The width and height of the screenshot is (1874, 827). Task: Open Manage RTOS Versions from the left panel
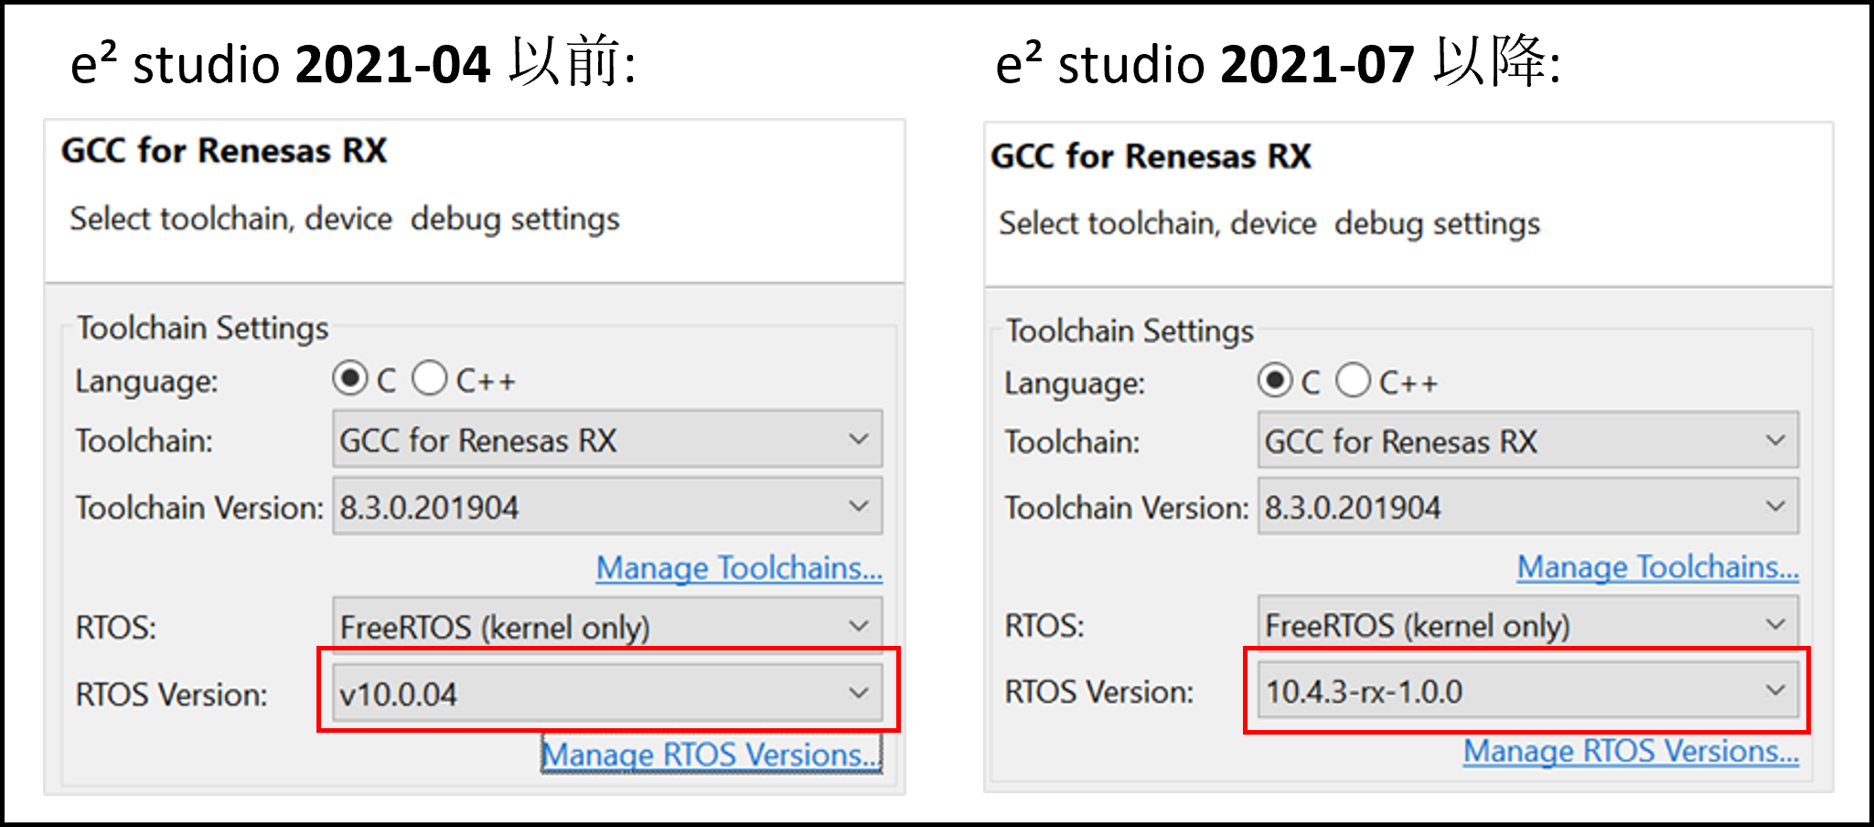pos(711,755)
